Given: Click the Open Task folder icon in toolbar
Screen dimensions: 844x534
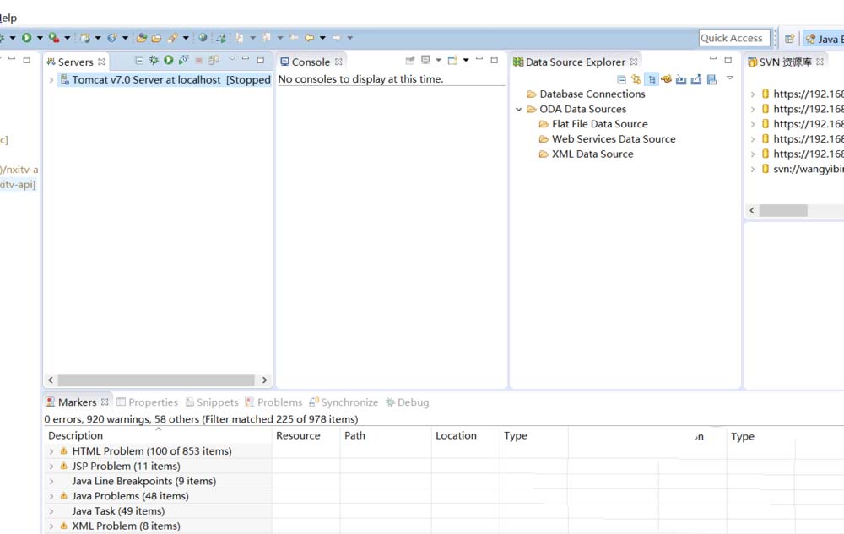Looking at the screenshot, I should (x=157, y=38).
